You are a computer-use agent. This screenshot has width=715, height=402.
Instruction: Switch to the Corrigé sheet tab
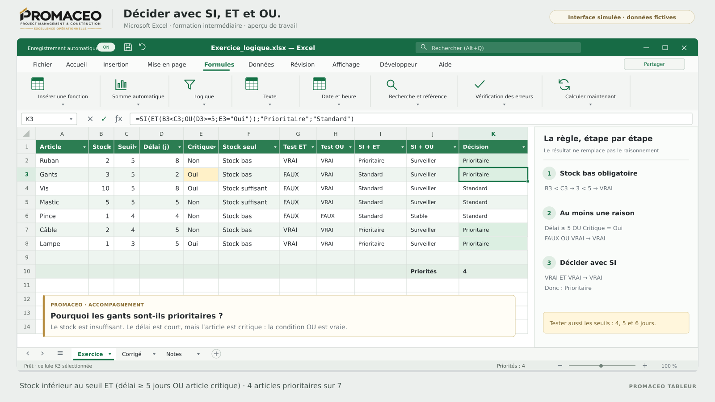pos(132,354)
